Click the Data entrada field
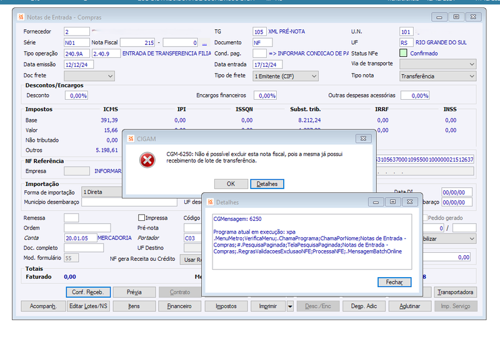This screenshot has height=342, width=500. (x=267, y=64)
